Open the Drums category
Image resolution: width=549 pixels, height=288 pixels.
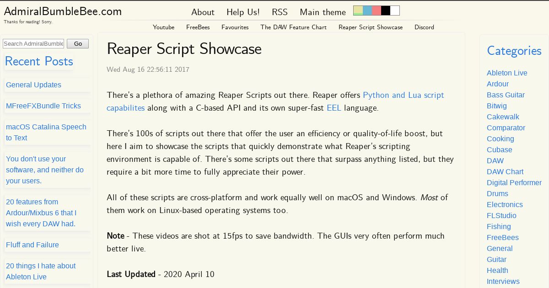497,194
